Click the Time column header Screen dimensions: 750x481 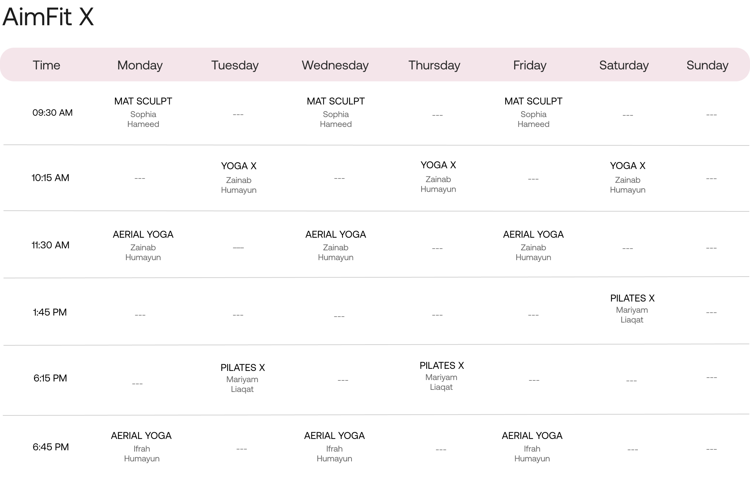coord(46,65)
